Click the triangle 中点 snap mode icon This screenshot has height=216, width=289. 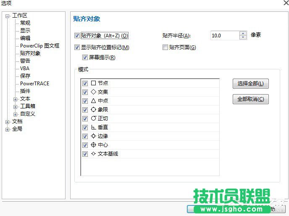coord(93,101)
